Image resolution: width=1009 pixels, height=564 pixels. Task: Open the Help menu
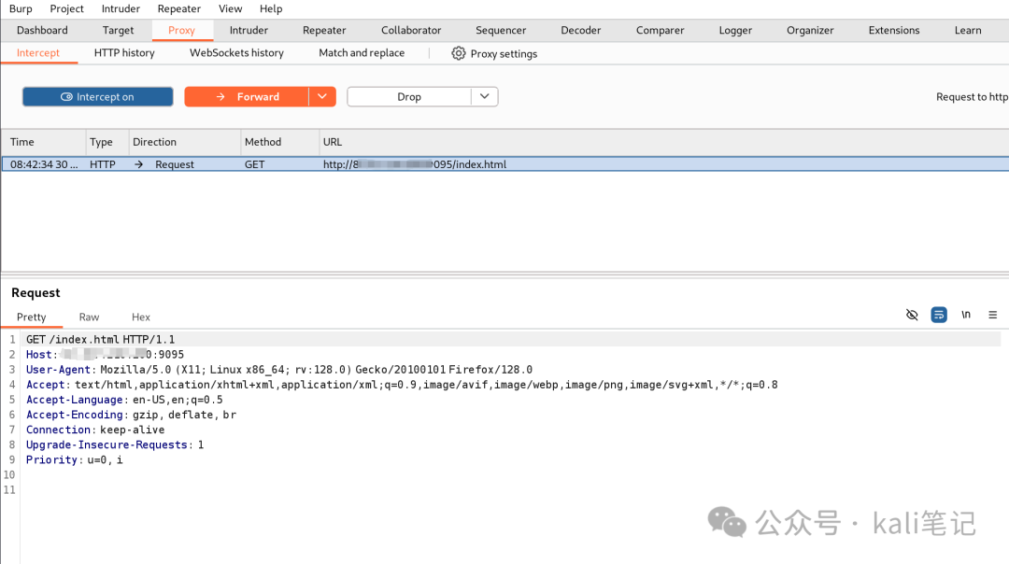pyautogui.click(x=271, y=8)
